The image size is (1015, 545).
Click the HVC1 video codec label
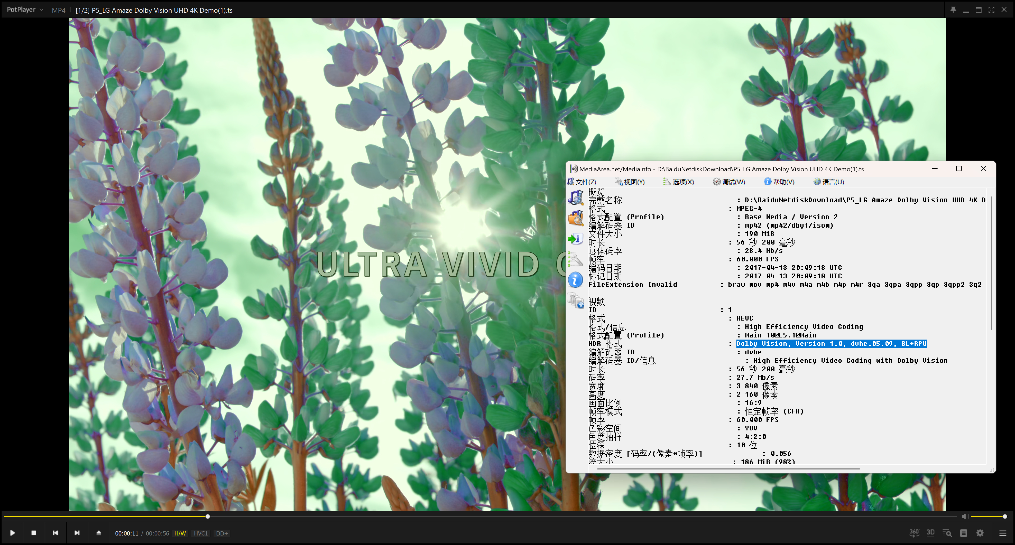point(201,533)
